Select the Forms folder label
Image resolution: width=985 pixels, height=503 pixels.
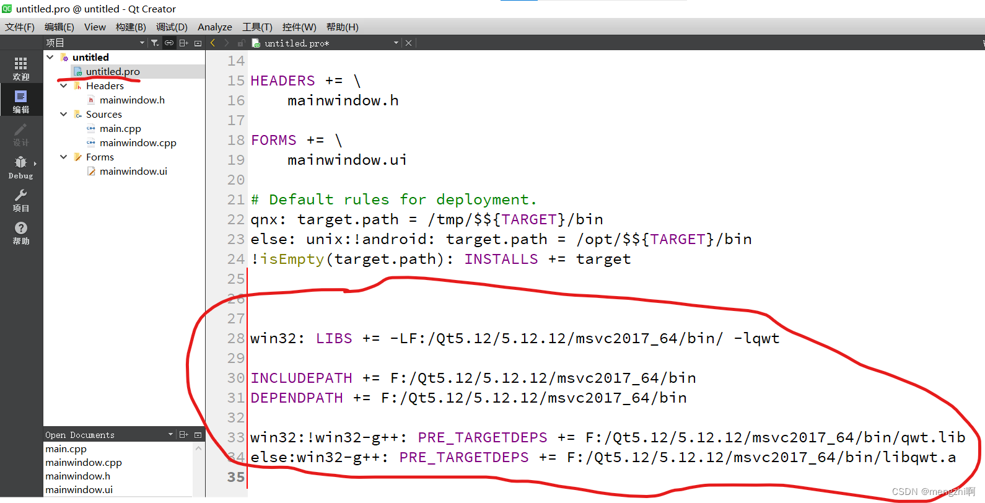[100, 157]
